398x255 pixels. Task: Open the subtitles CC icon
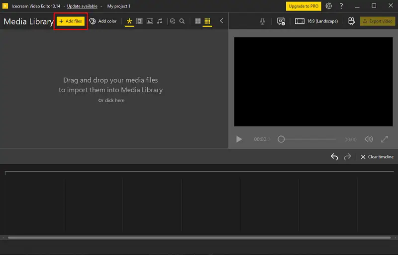281,21
